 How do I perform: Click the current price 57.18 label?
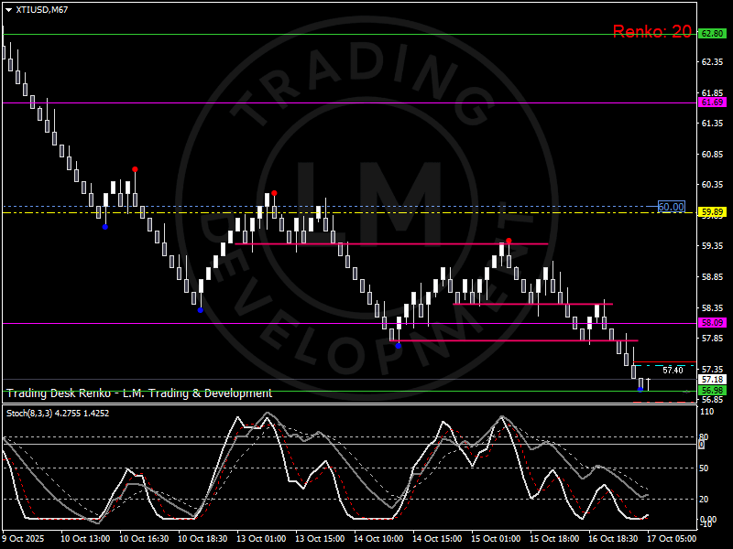[712, 380]
